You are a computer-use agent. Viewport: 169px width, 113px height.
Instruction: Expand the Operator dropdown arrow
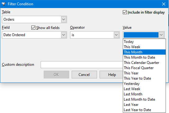pos(116,35)
